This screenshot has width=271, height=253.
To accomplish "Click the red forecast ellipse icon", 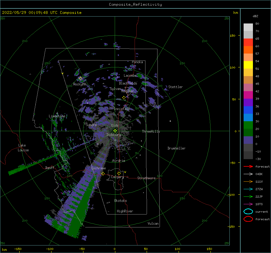I will [248, 219].
